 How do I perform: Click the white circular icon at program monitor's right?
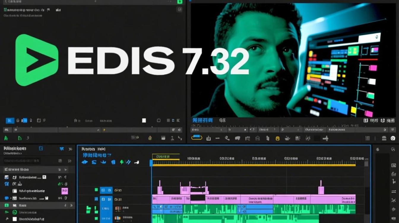[x=393, y=138]
